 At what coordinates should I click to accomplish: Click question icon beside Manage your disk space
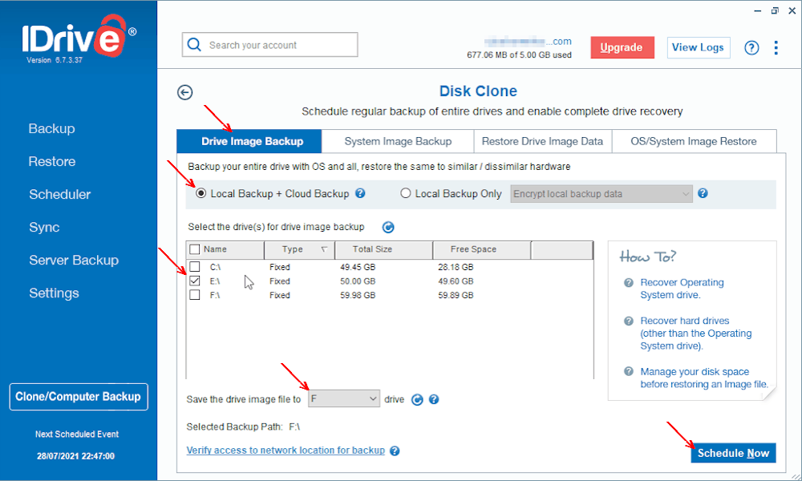629,372
